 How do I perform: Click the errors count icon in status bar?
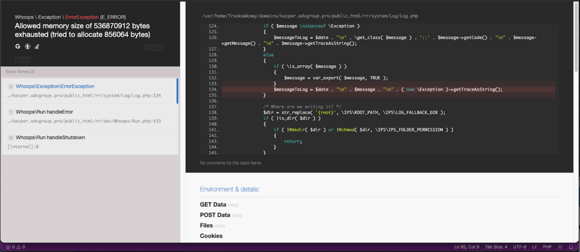click(8, 247)
